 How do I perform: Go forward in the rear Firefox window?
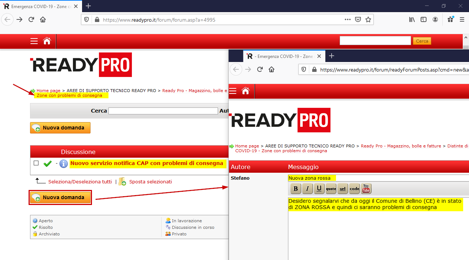click(19, 19)
